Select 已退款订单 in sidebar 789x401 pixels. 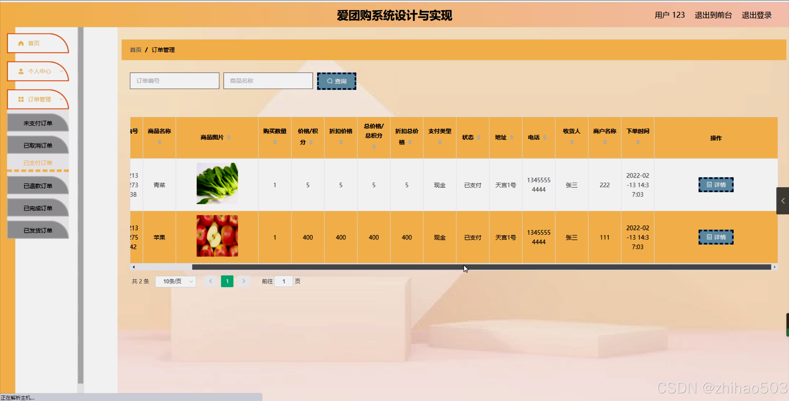click(x=38, y=186)
